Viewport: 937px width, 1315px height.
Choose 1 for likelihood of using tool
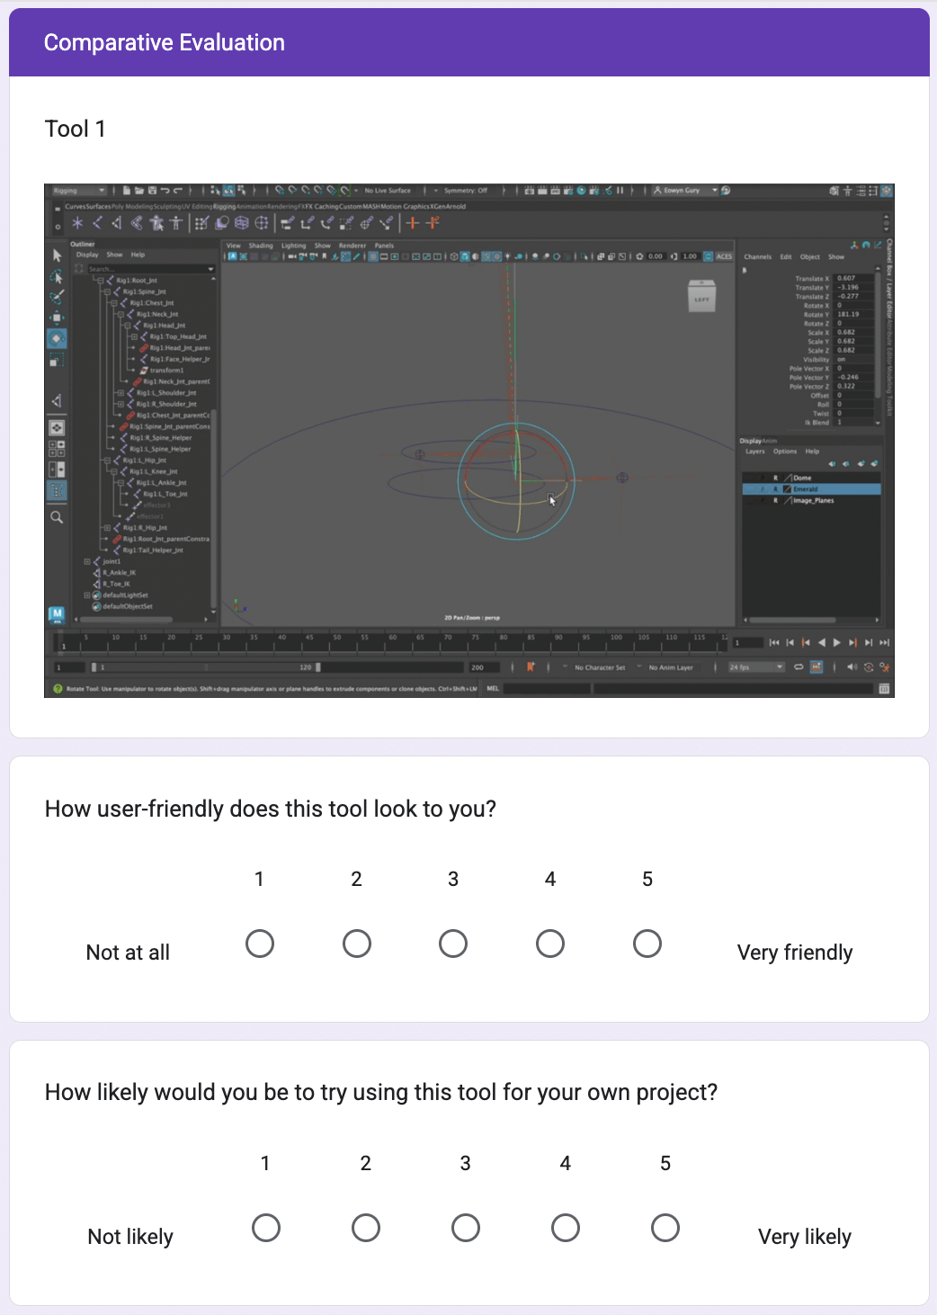[265, 1228]
